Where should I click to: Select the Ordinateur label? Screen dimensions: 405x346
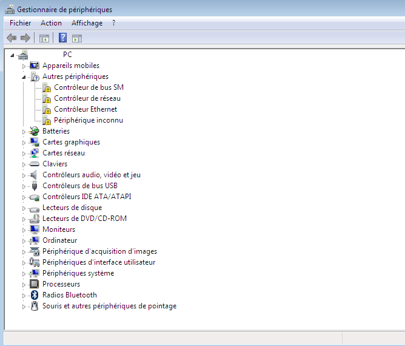tap(59, 240)
